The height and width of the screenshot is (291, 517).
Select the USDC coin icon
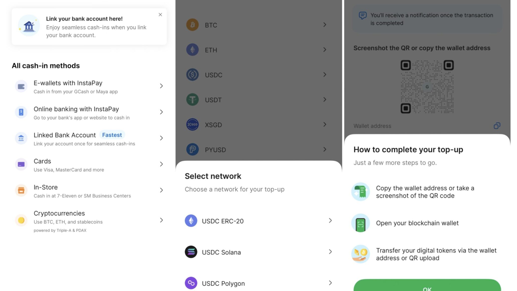[x=192, y=74]
